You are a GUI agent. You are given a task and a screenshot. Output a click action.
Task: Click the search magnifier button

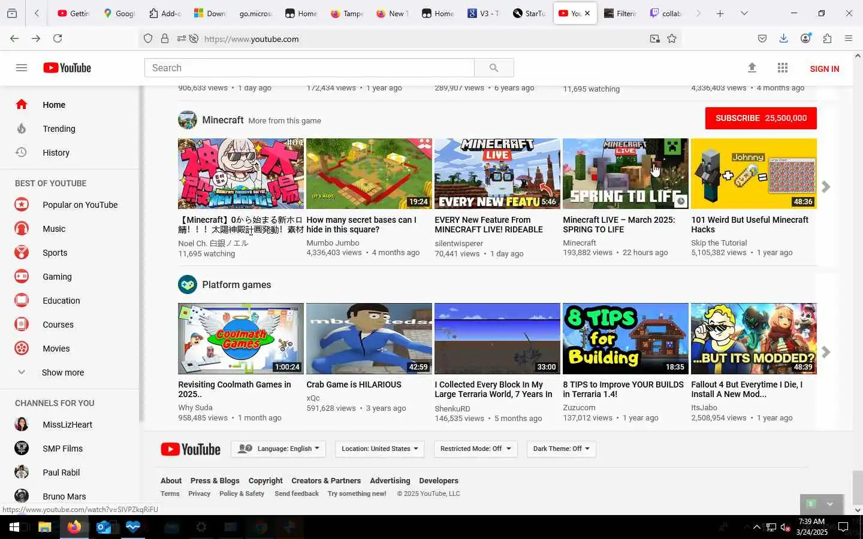[494, 68]
